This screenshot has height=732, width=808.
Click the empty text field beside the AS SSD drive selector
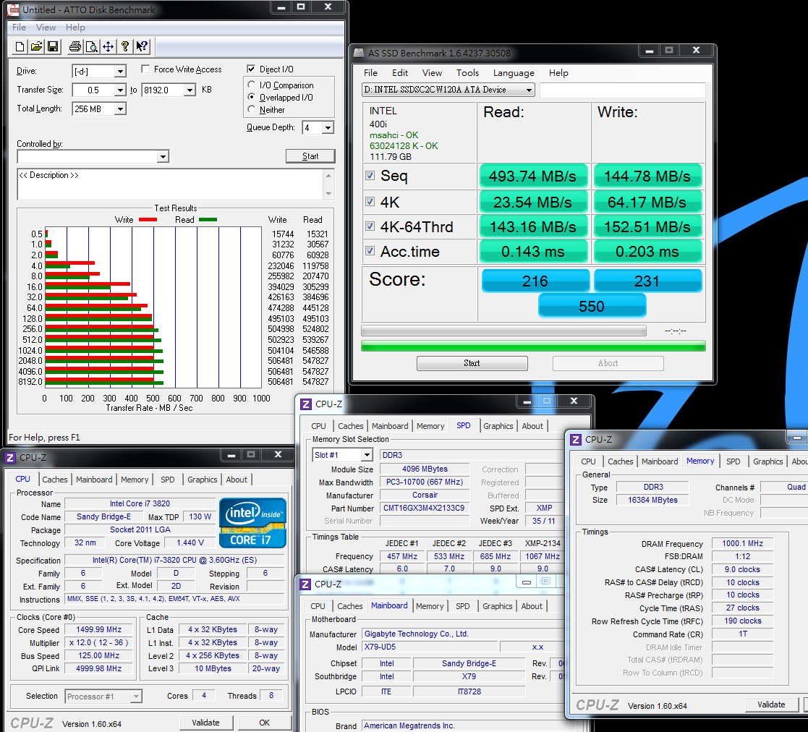[623, 90]
